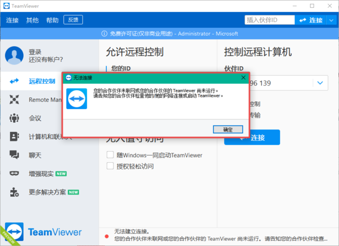Screen dimensions: 339x246
Task: Check the 授权轻松访问 checkbox
Action: click(x=111, y=166)
